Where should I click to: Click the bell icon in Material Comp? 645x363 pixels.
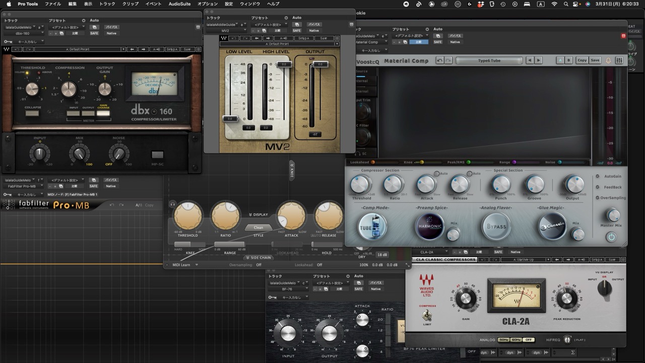point(608,60)
